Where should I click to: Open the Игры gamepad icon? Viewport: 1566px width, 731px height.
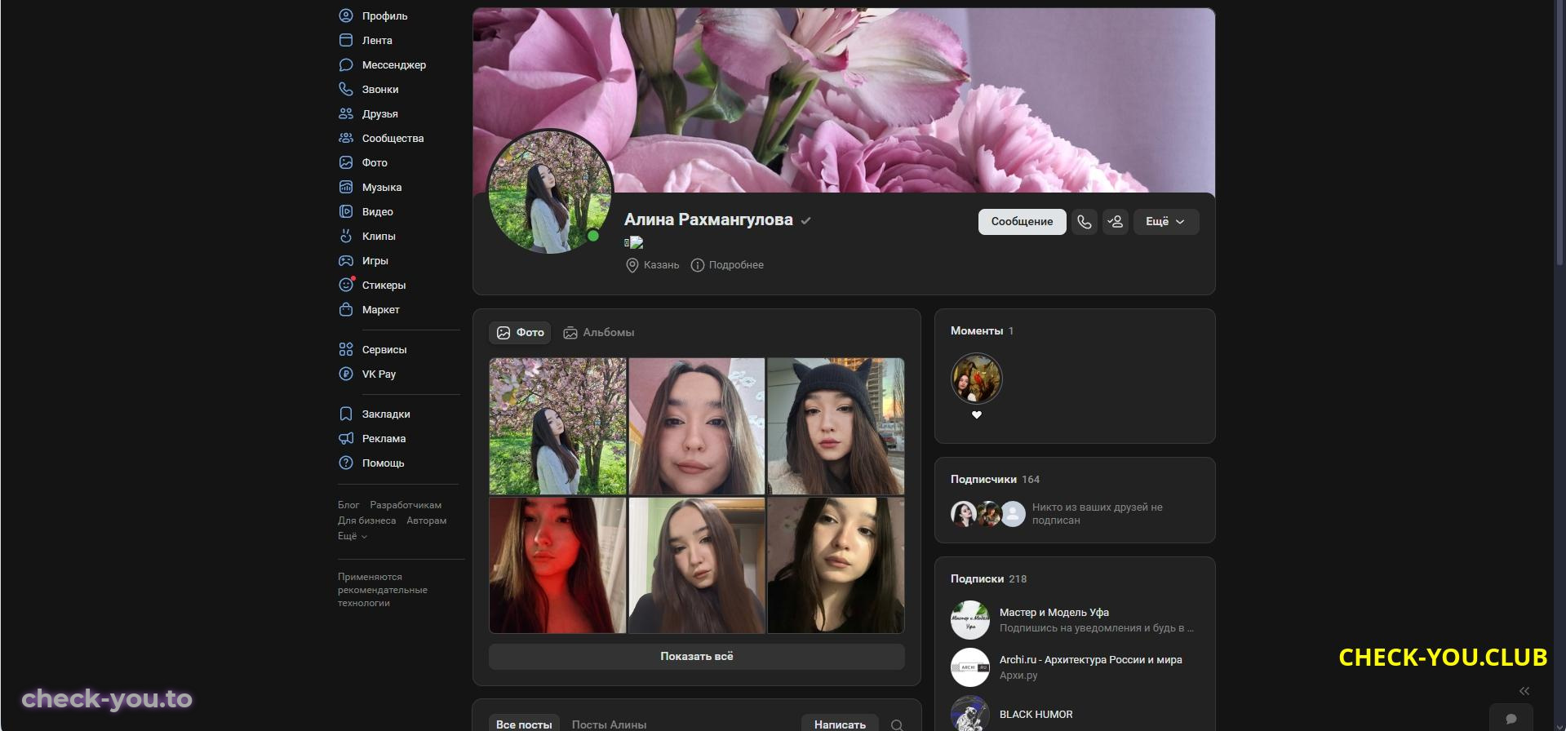coord(346,260)
